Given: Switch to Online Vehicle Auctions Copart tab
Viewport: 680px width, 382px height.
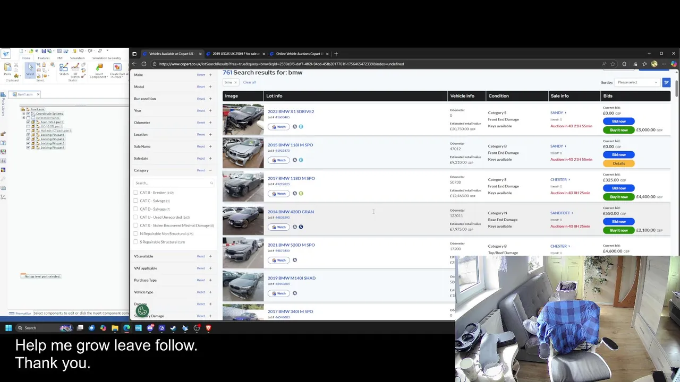Looking at the screenshot, I should (x=299, y=54).
